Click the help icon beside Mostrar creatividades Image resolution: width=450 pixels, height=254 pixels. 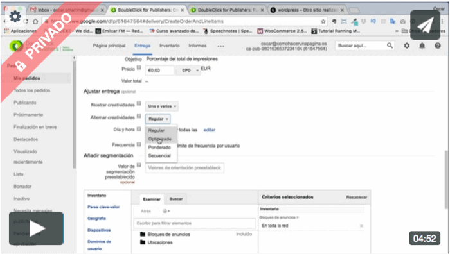(x=139, y=103)
